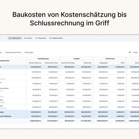Open the dropdown chevron left of Projektkosten
The image size is (139, 139).
[1, 38]
